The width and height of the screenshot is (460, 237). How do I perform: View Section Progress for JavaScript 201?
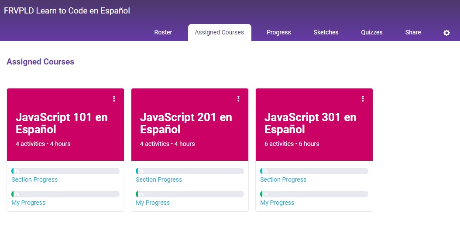[x=159, y=179]
